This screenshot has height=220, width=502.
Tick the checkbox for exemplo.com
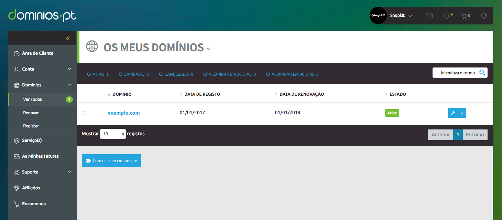point(84,113)
